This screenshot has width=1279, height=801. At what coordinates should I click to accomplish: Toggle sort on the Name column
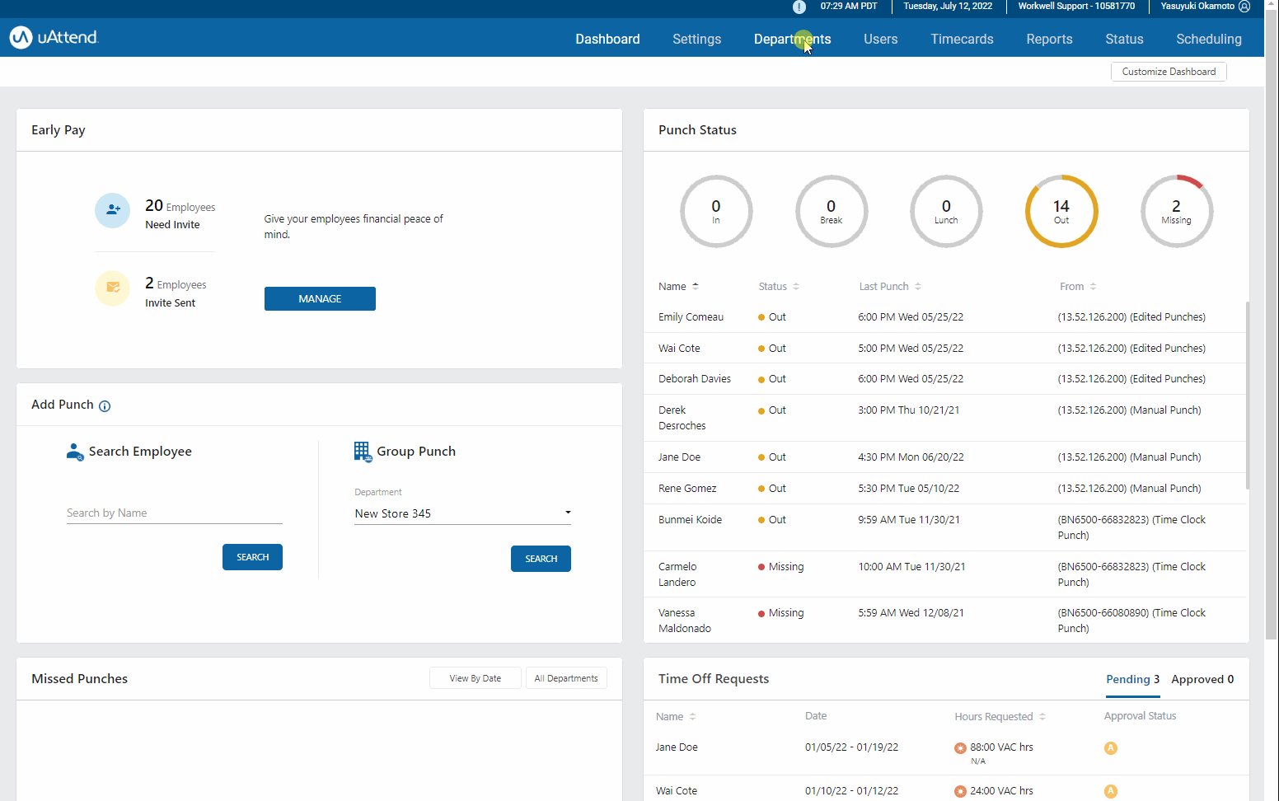(x=696, y=286)
